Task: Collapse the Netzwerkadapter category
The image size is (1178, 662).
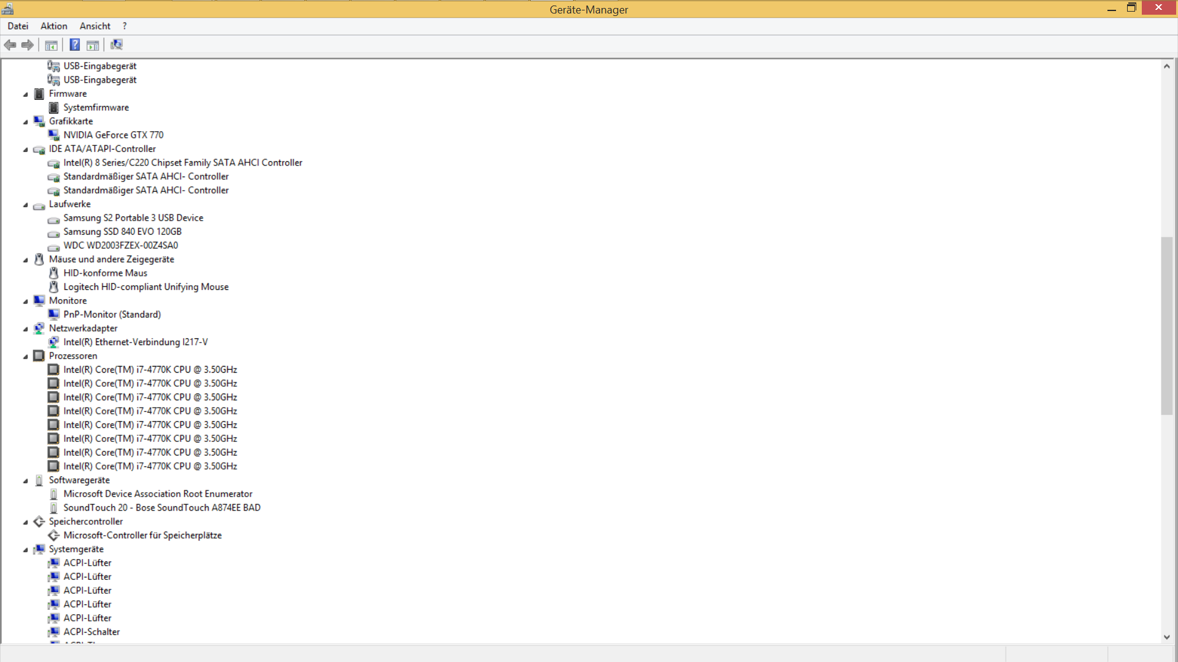Action: (26, 329)
